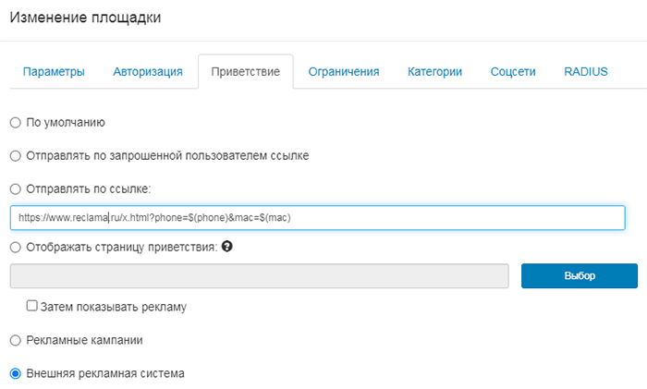The width and height of the screenshot is (647, 389).
Task: Open the 'Параметры' tab
Action: pos(54,72)
